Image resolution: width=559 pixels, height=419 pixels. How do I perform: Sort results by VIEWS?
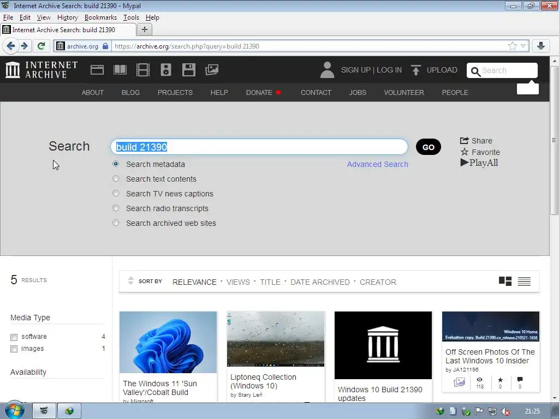tap(238, 282)
